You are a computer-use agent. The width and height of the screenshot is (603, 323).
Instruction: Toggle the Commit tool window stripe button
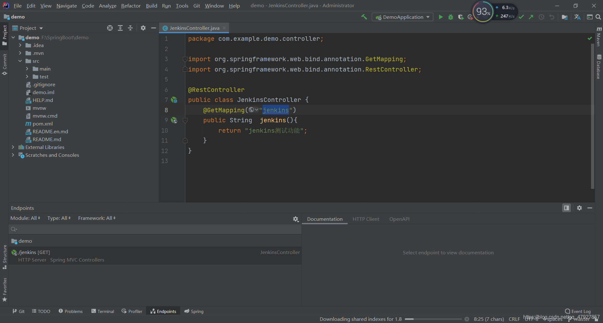(4, 64)
